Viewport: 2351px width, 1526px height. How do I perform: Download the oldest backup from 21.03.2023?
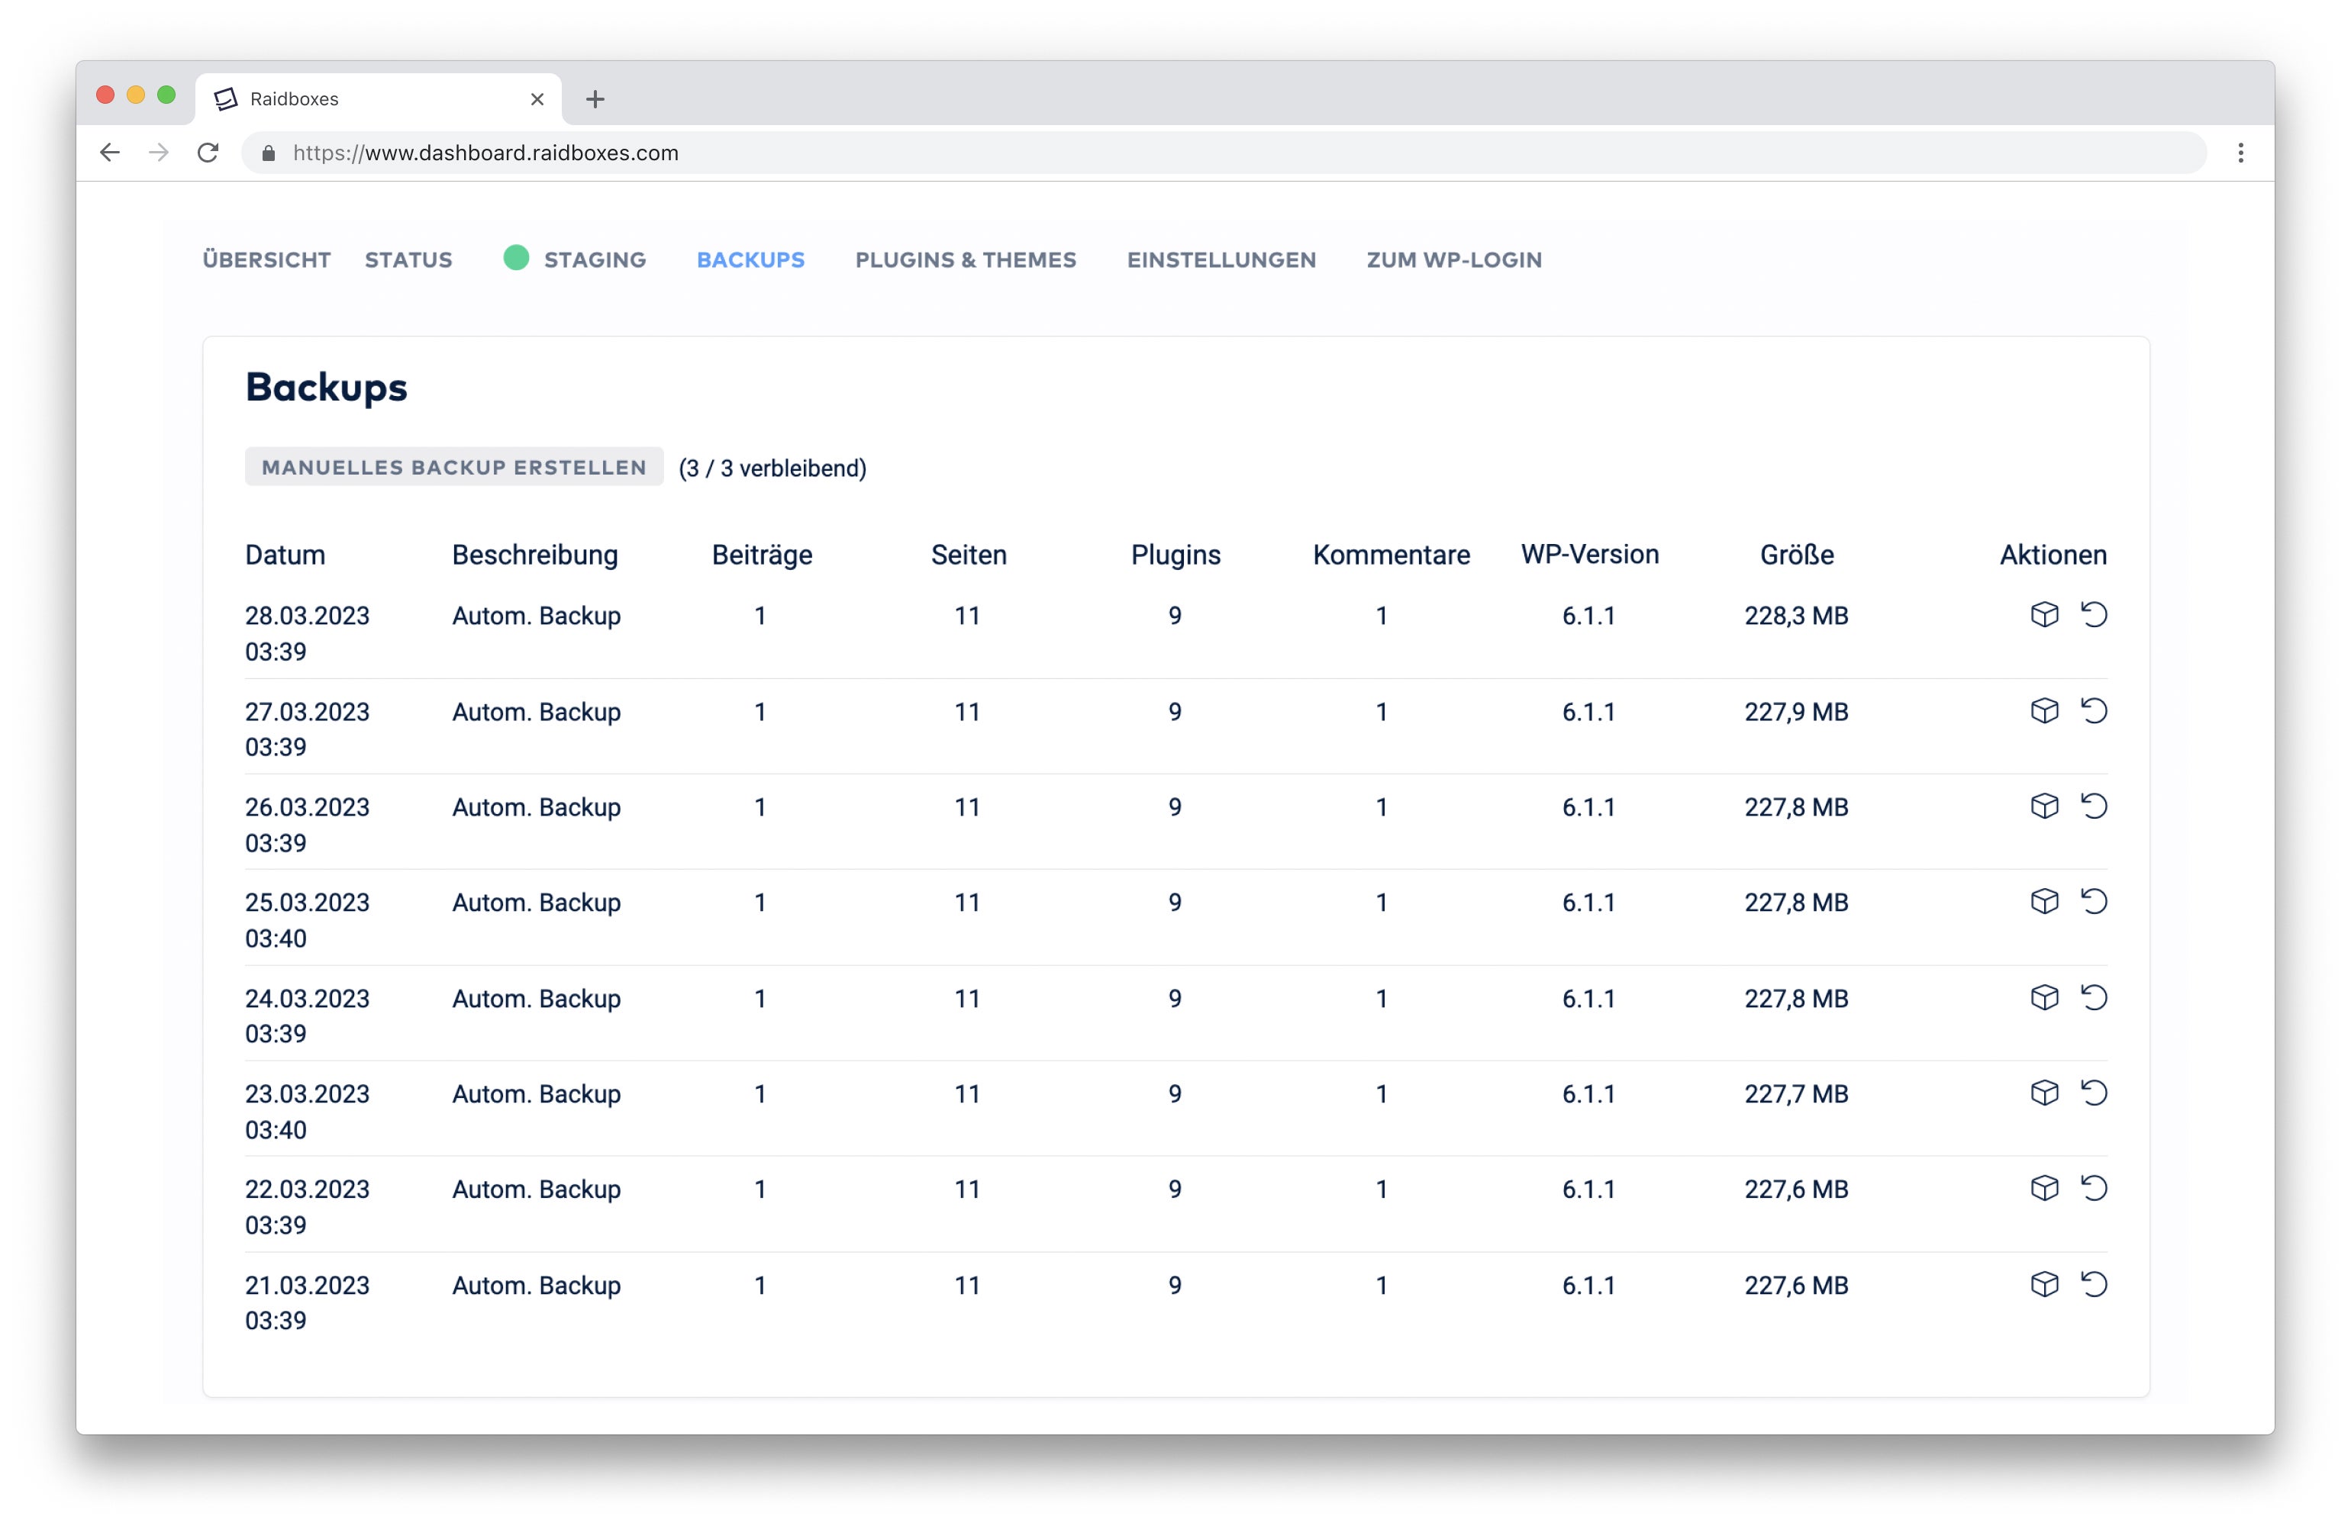(x=2043, y=1284)
